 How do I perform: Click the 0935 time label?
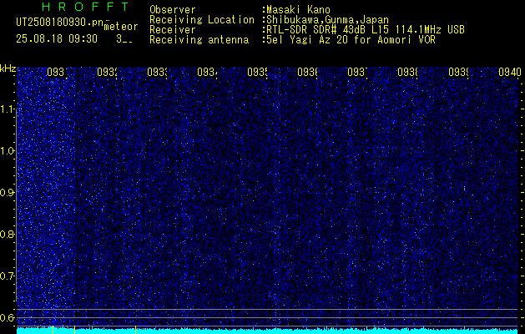[x=257, y=72]
